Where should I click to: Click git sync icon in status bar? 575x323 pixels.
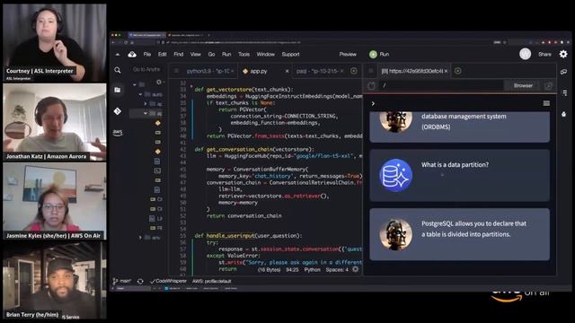coord(140,281)
